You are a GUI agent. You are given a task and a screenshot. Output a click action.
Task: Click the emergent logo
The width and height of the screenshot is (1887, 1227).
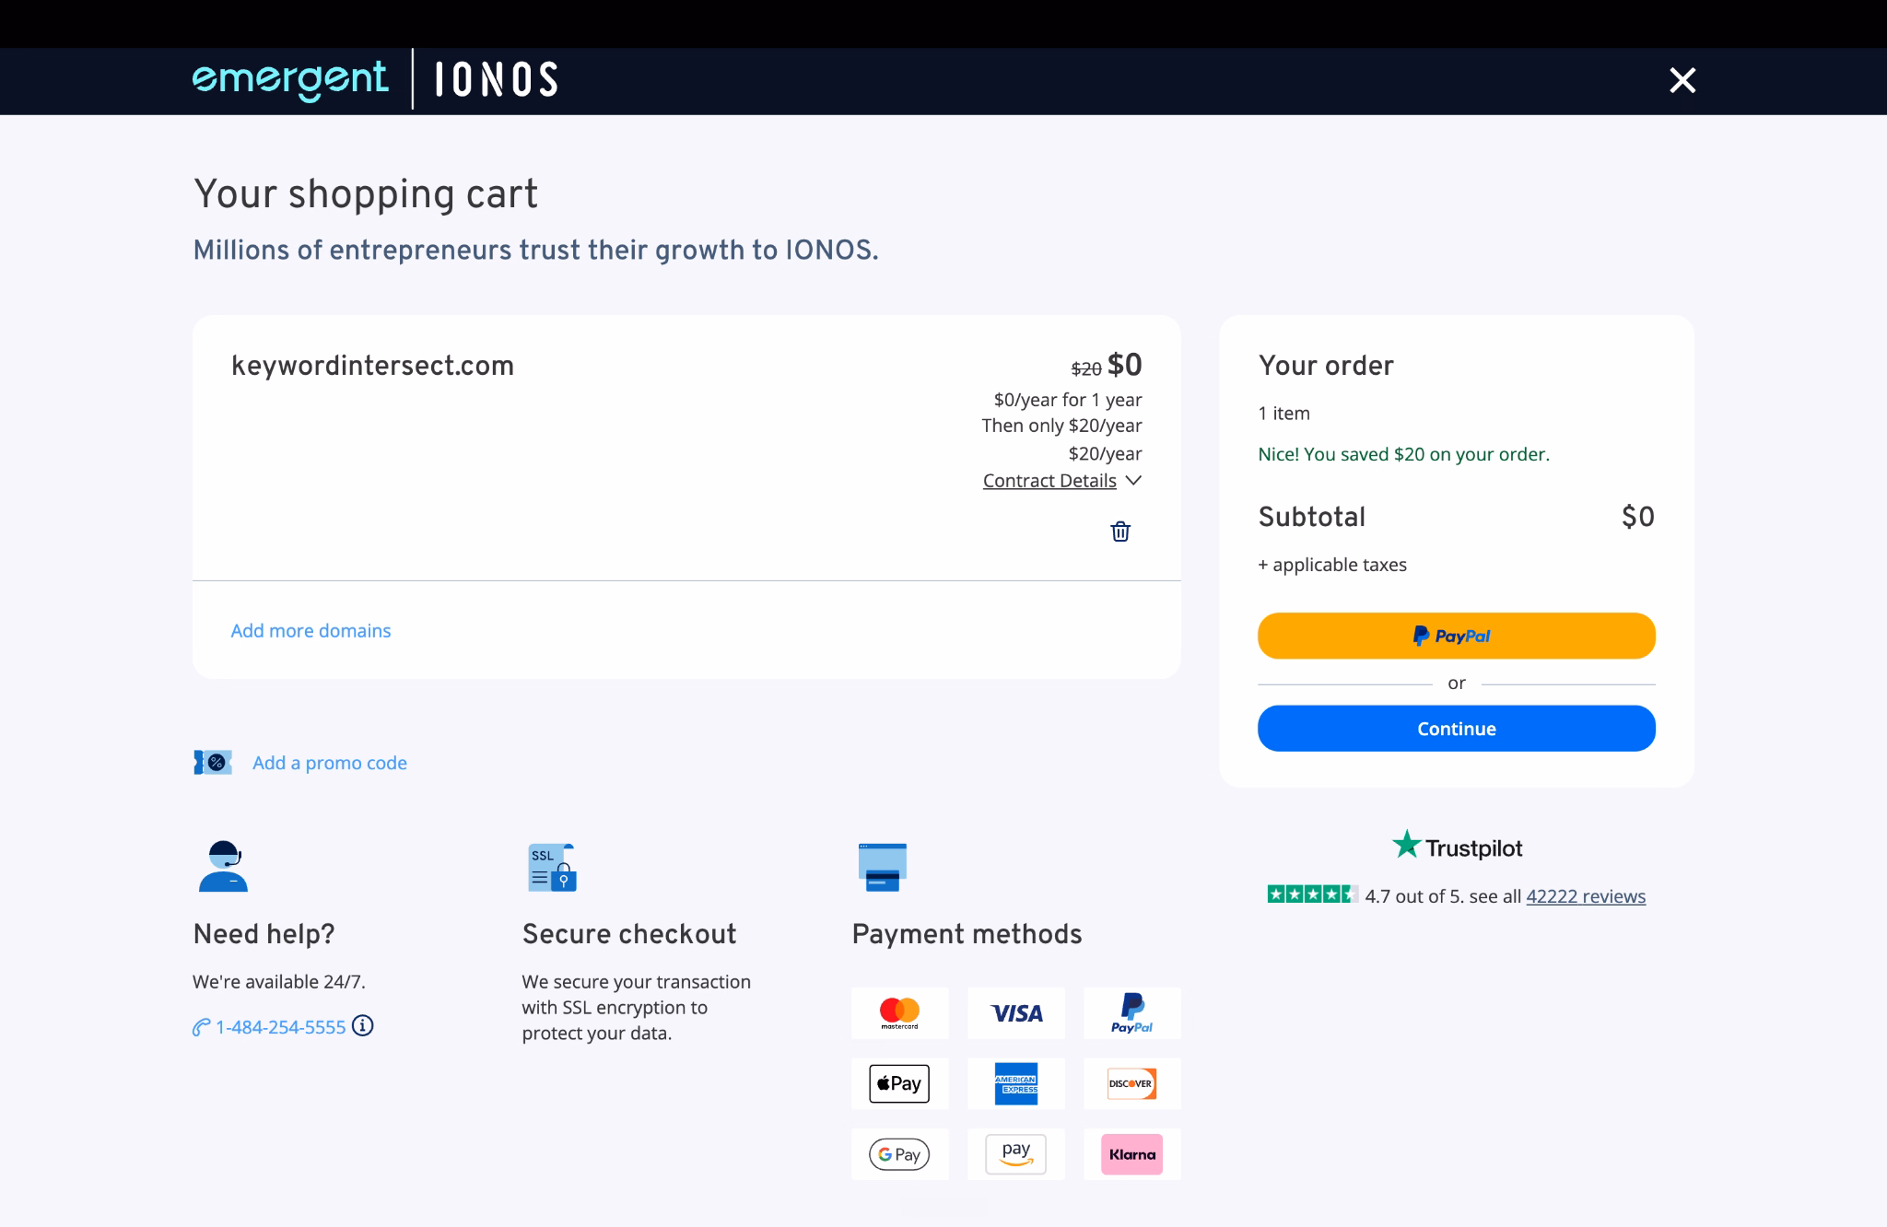pos(290,80)
